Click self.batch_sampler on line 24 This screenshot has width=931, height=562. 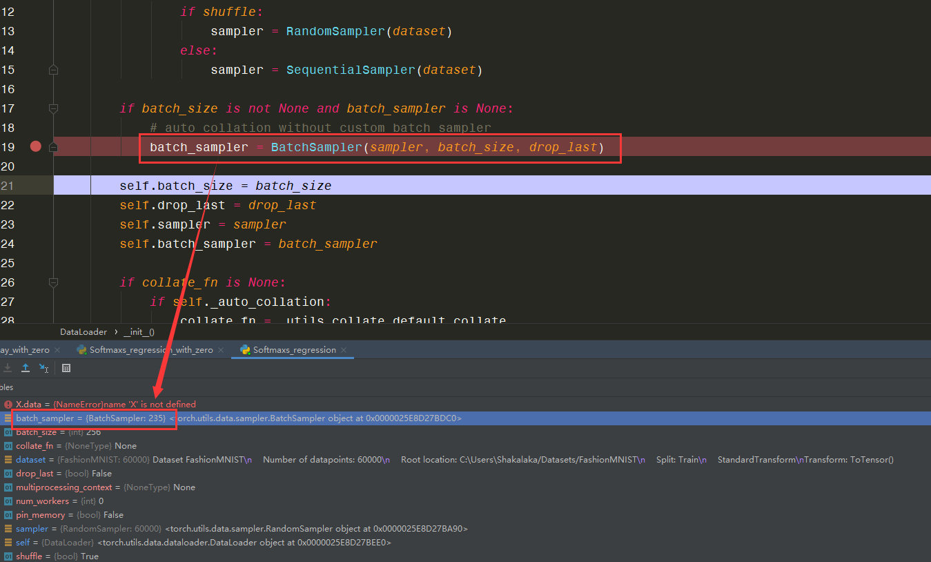[x=188, y=244]
